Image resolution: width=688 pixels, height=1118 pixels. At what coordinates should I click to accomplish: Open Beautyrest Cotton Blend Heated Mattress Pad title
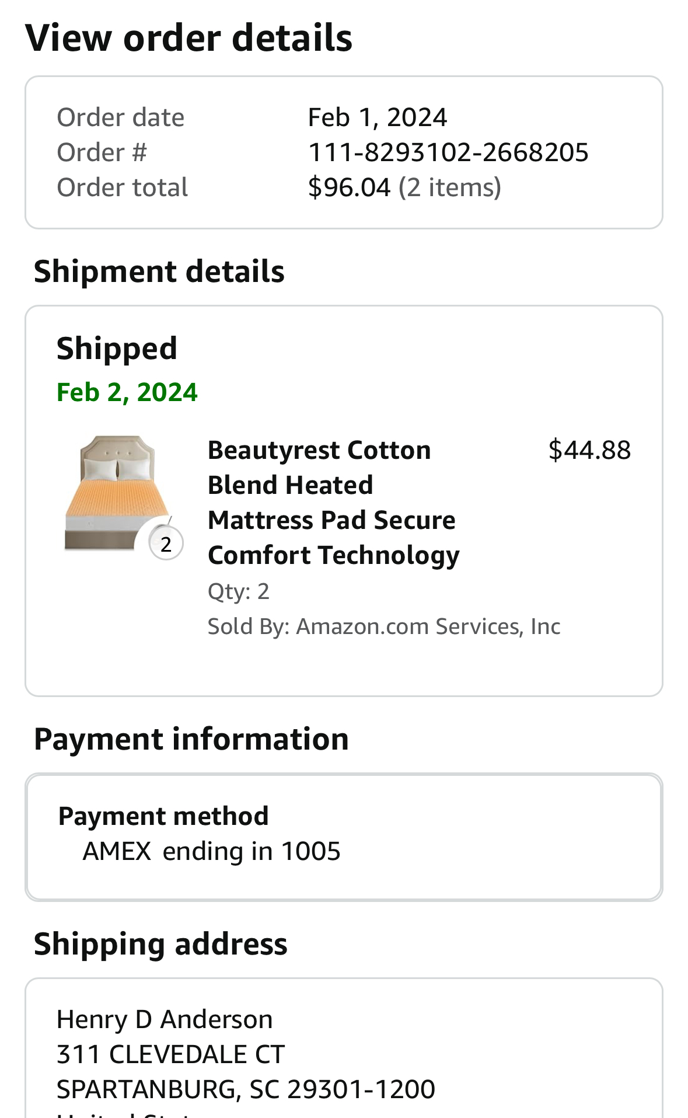pos(333,503)
